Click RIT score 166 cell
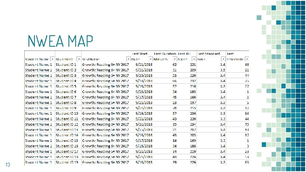Viewport: 306px width, 172px height. [193, 97]
